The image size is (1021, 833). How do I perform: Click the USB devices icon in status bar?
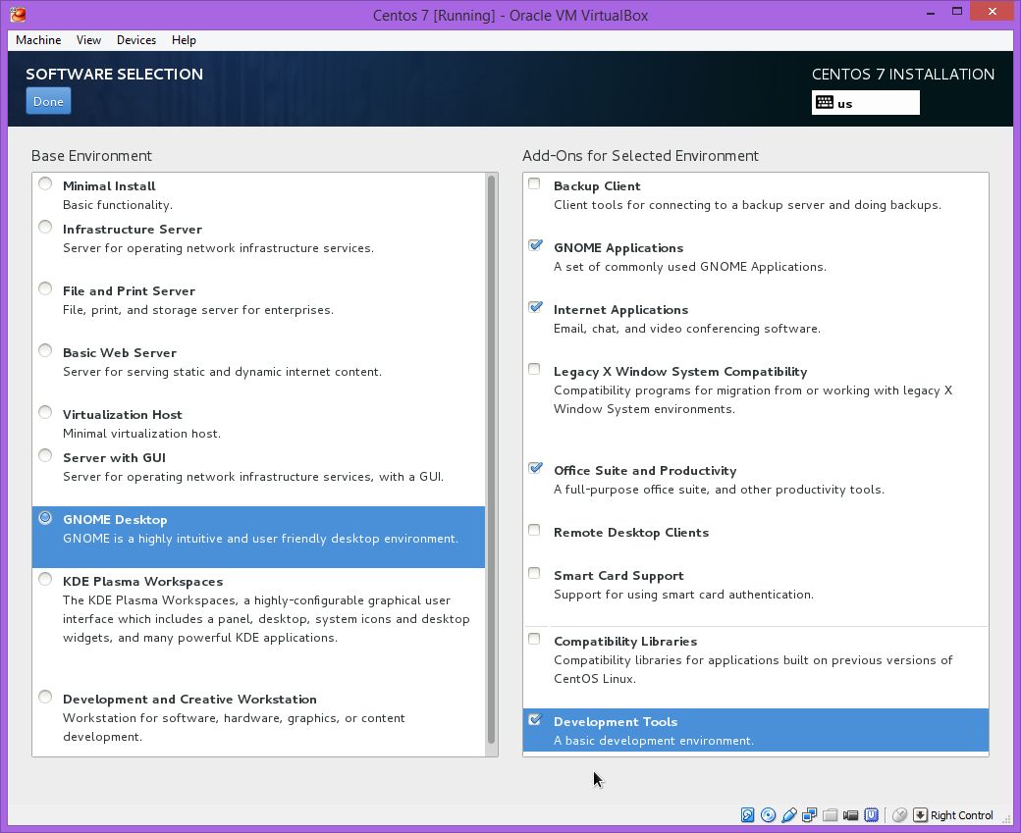[x=789, y=814]
